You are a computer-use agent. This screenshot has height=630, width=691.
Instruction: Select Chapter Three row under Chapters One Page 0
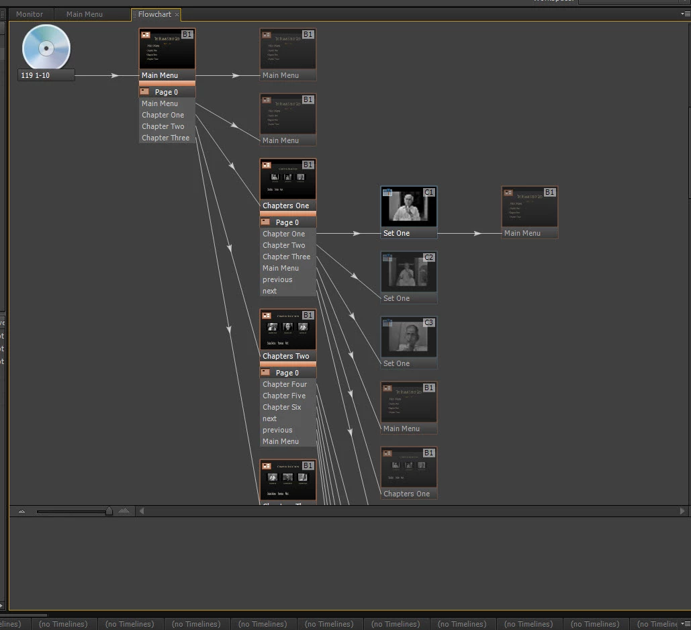coord(288,257)
